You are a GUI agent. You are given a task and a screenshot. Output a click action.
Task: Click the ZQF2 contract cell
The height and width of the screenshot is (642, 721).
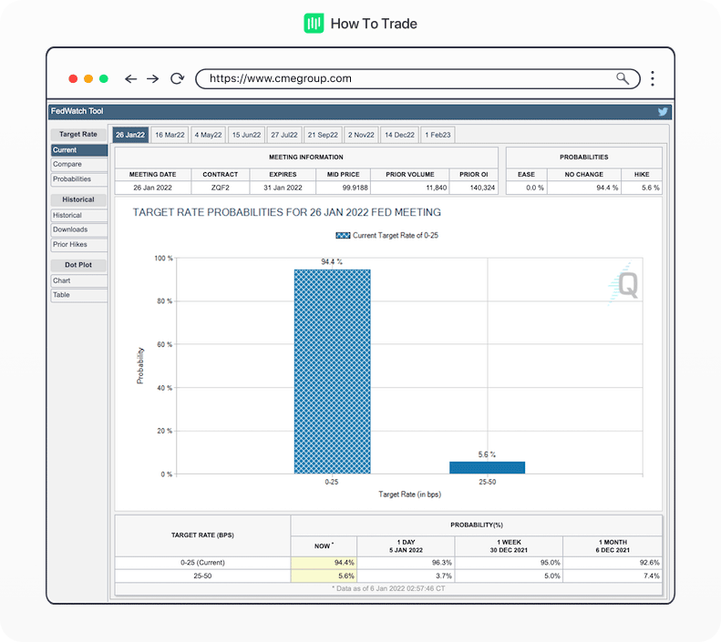point(221,188)
